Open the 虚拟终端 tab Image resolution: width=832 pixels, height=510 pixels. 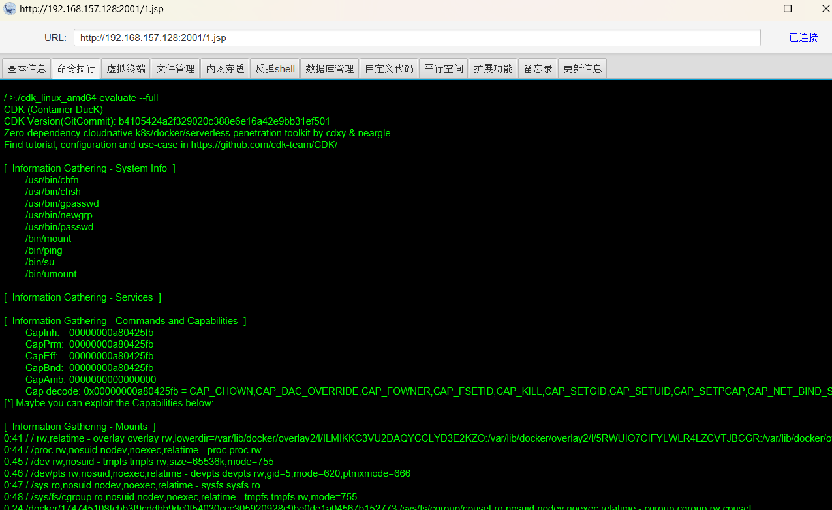(126, 68)
